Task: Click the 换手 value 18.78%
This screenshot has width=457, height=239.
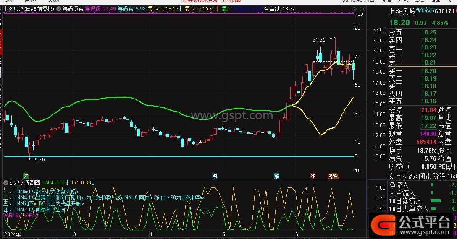Action: coord(427,151)
